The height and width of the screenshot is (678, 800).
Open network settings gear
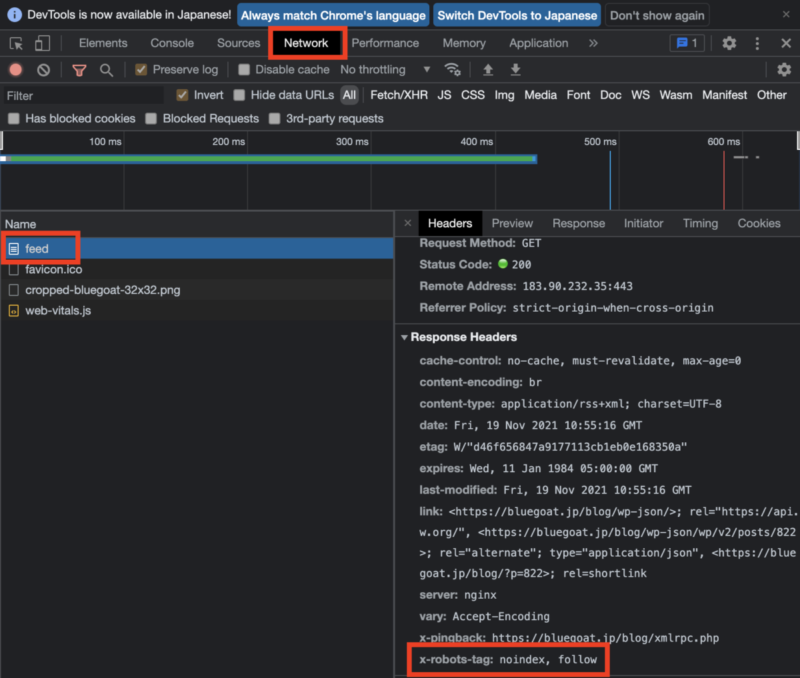[x=785, y=69]
